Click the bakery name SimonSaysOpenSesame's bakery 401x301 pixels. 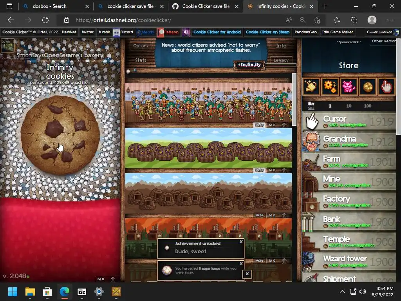click(x=60, y=55)
